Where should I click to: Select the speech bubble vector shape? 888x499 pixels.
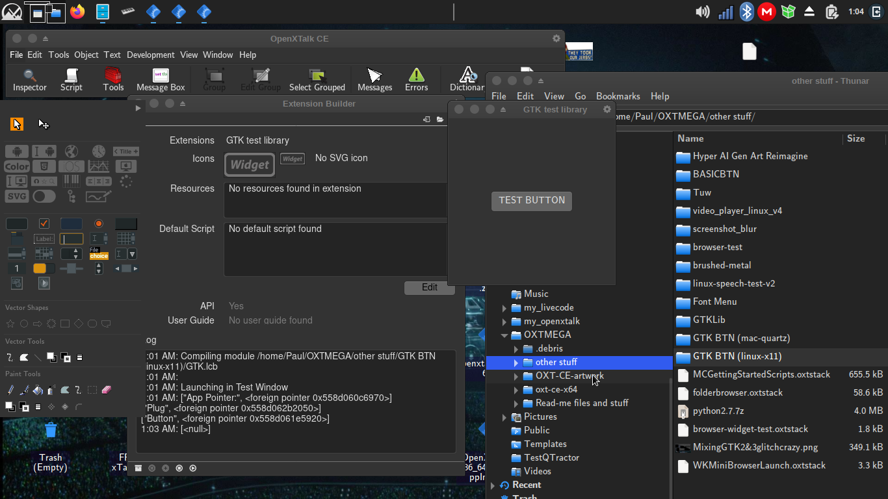pyautogui.click(x=106, y=324)
